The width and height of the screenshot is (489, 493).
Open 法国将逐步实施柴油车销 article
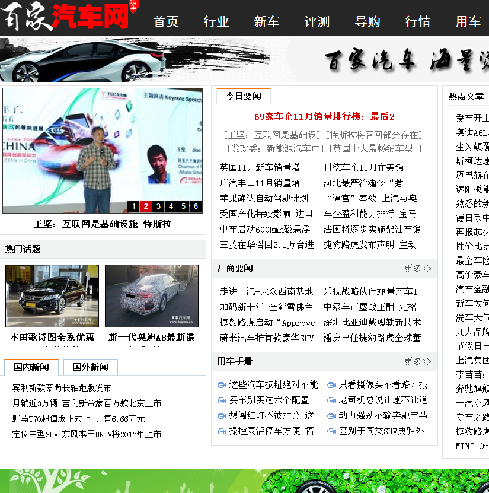(372, 229)
